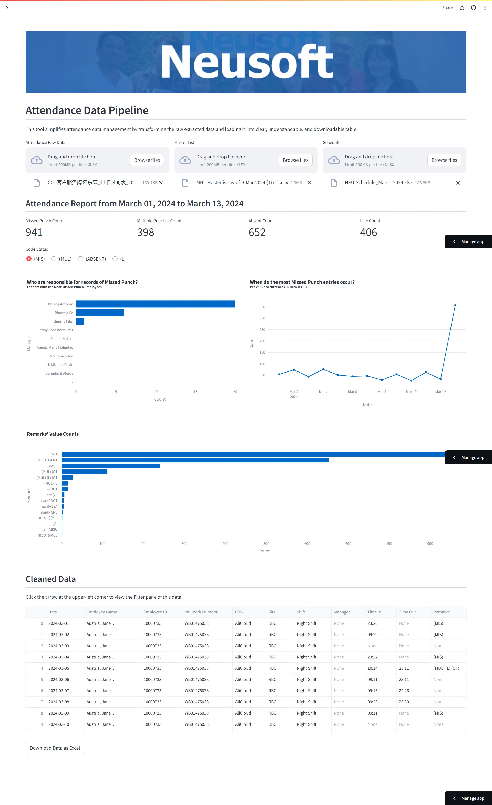Click the MNL-Masterlist file document icon
The image size is (492, 805).
point(185,183)
